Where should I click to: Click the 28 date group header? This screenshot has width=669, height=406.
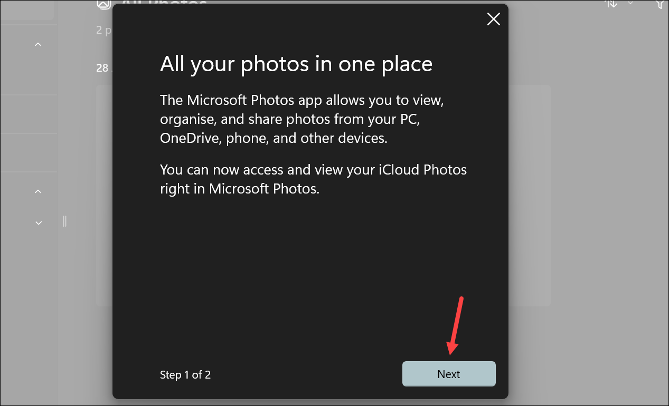click(101, 68)
